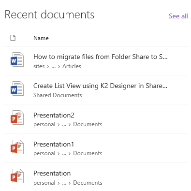Click the file type column header icon
The height and width of the screenshot is (191, 191).
pos(13,38)
